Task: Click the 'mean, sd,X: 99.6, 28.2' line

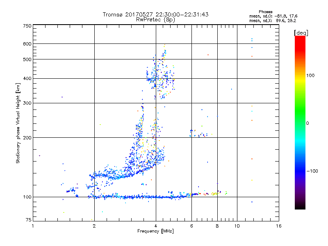Action: (273, 20)
